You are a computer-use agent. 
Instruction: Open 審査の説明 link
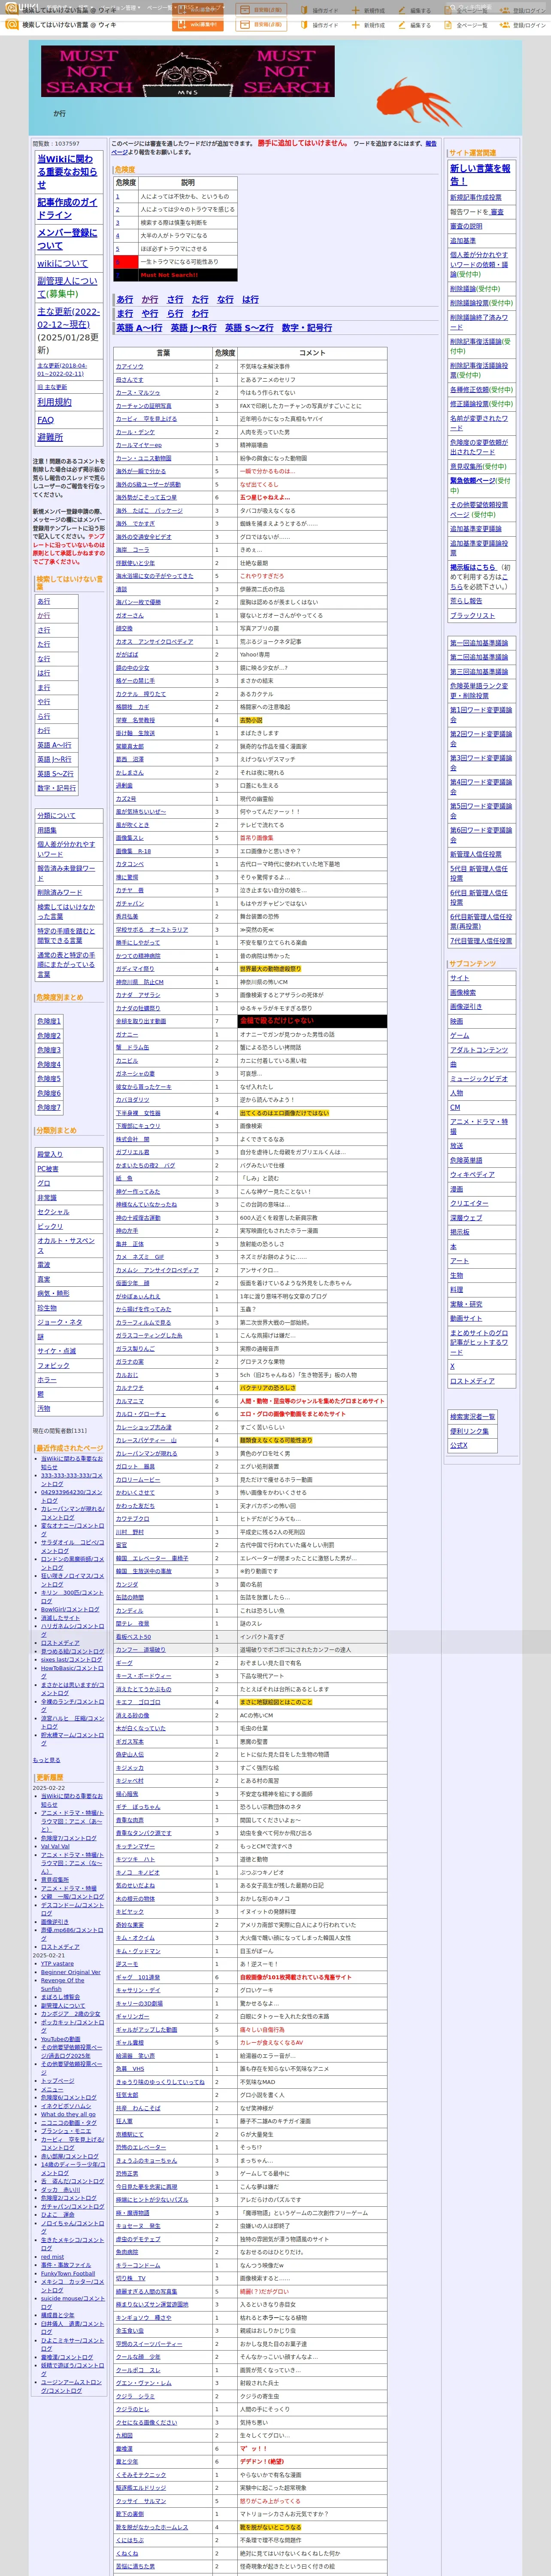click(x=466, y=226)
